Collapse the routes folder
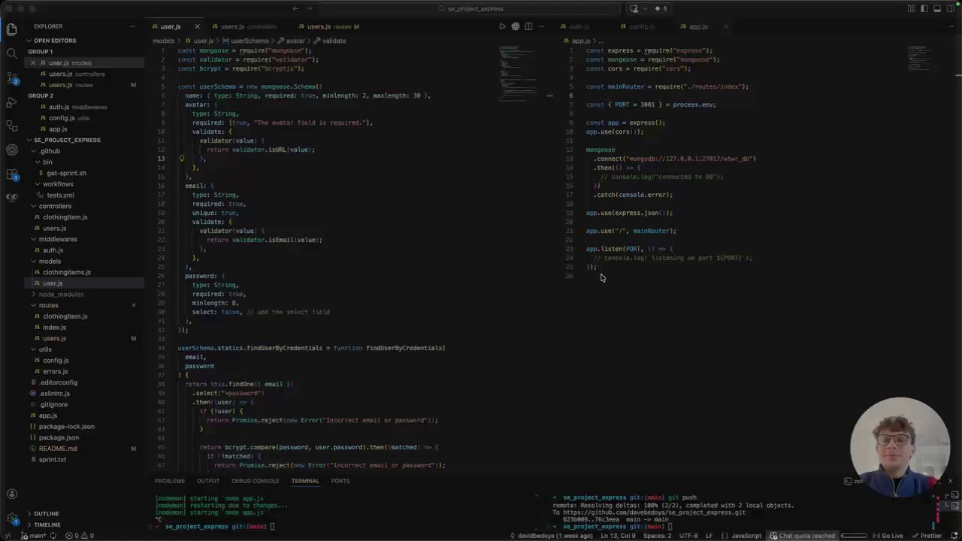This screenshot has width=962, height=541. coord(48,305)
